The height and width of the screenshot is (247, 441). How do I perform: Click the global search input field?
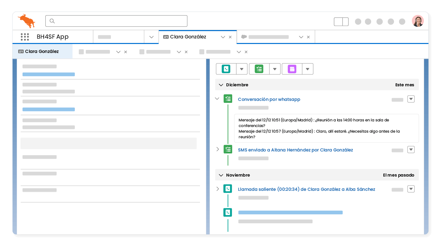[117, 21]
